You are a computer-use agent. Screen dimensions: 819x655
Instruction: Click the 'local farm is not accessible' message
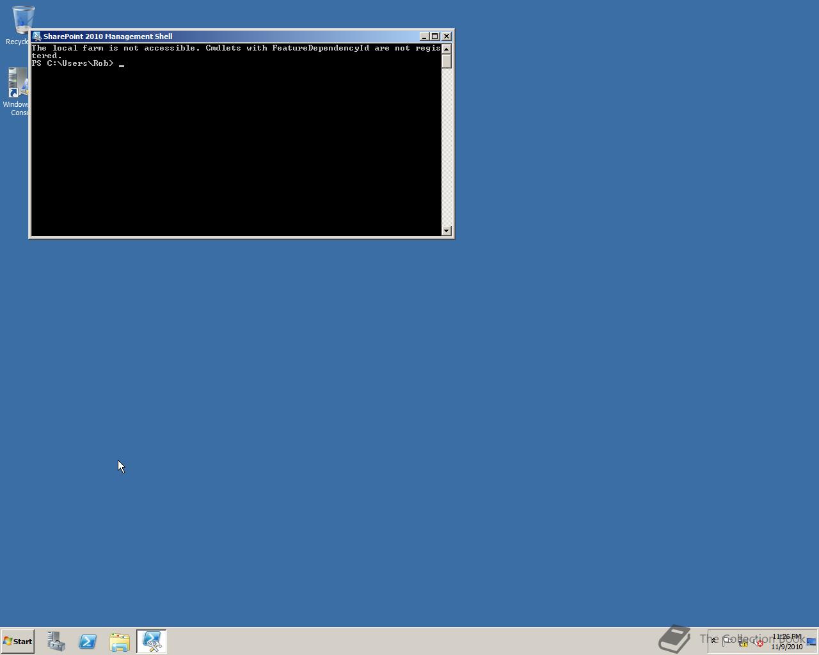click(236, 52)
